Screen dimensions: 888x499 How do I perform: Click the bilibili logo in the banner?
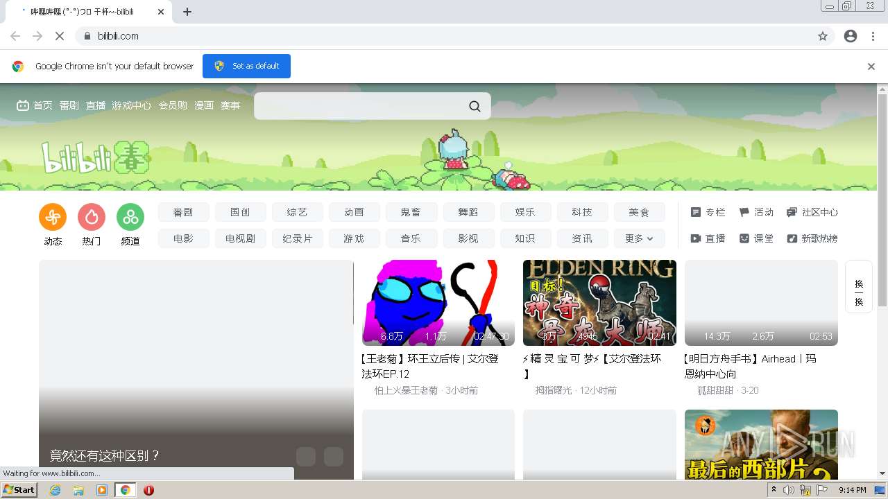click(x=96, y=157)
